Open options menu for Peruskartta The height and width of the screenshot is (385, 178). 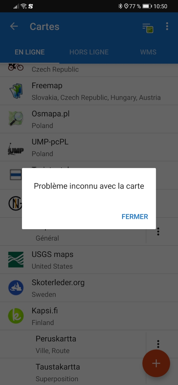coord(158,344)
